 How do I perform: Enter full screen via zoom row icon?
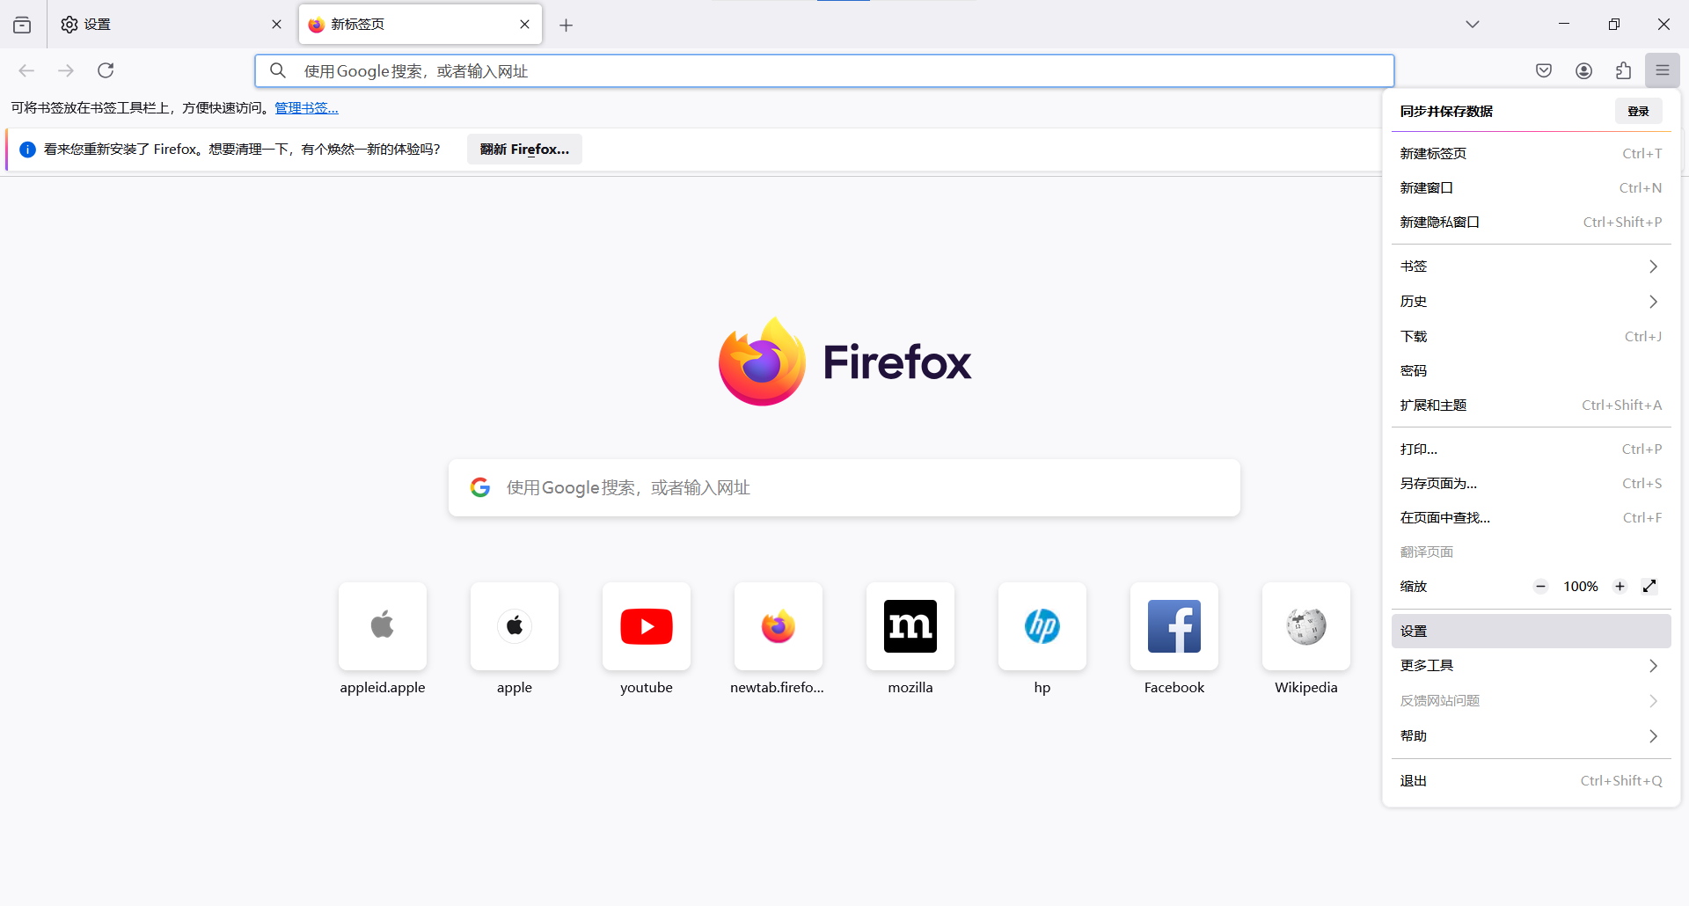[x=1649, y=586]
